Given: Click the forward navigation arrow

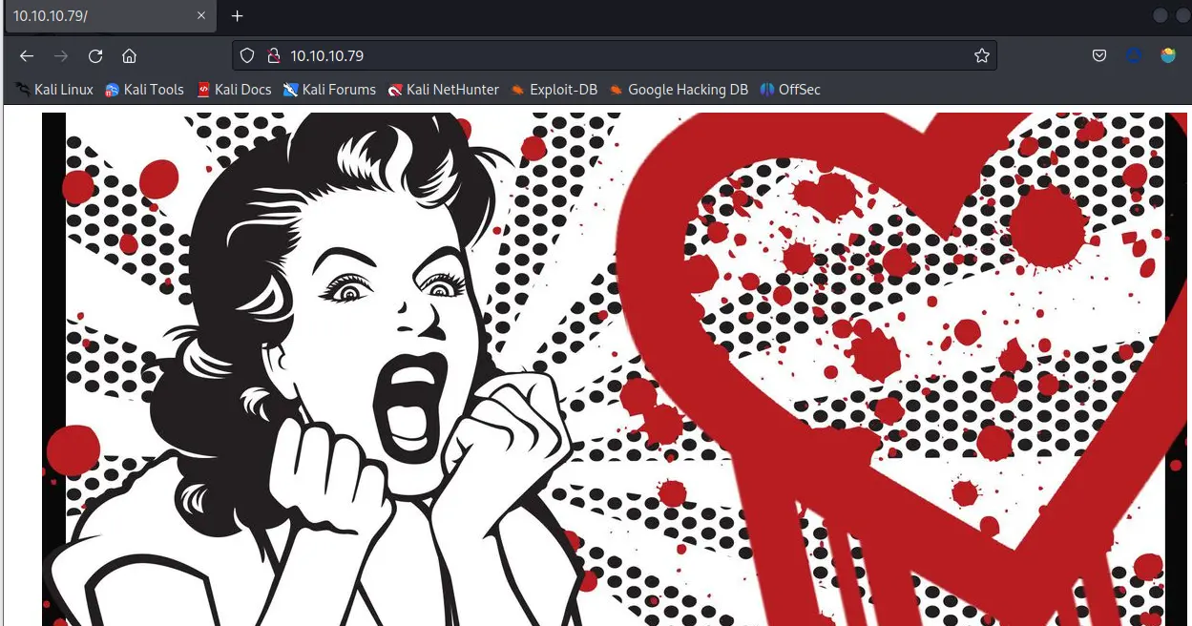Looking at the screenshot, I should pyautogui.click(x=61, y=56).
